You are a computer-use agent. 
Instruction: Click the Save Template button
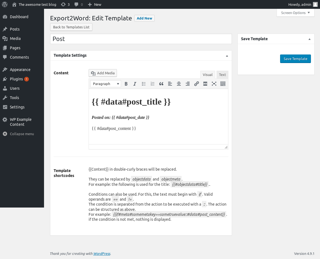pos(295,59)
